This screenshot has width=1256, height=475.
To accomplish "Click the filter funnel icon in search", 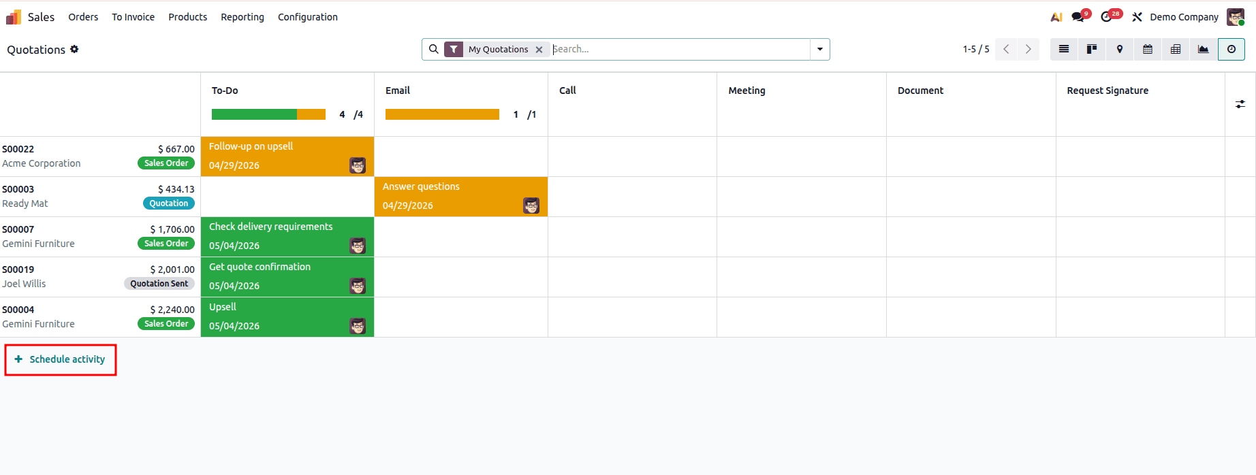I will (454, 49).
